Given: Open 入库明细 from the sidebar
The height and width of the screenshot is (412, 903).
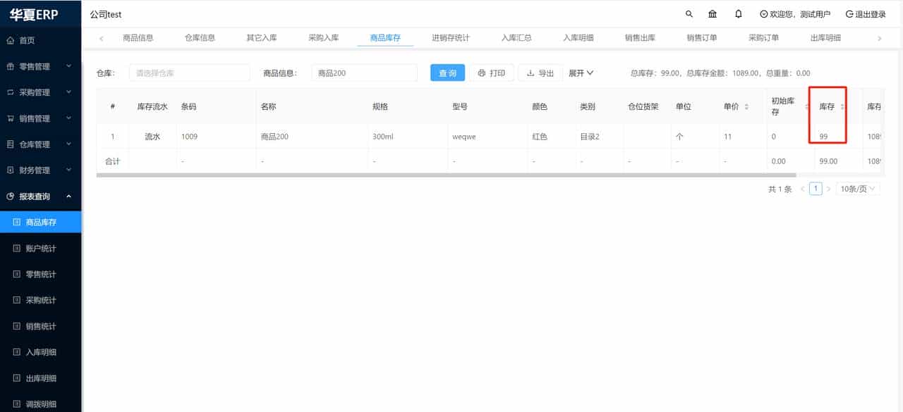Looking at the screenshot, I should click(x=41, y=351).
